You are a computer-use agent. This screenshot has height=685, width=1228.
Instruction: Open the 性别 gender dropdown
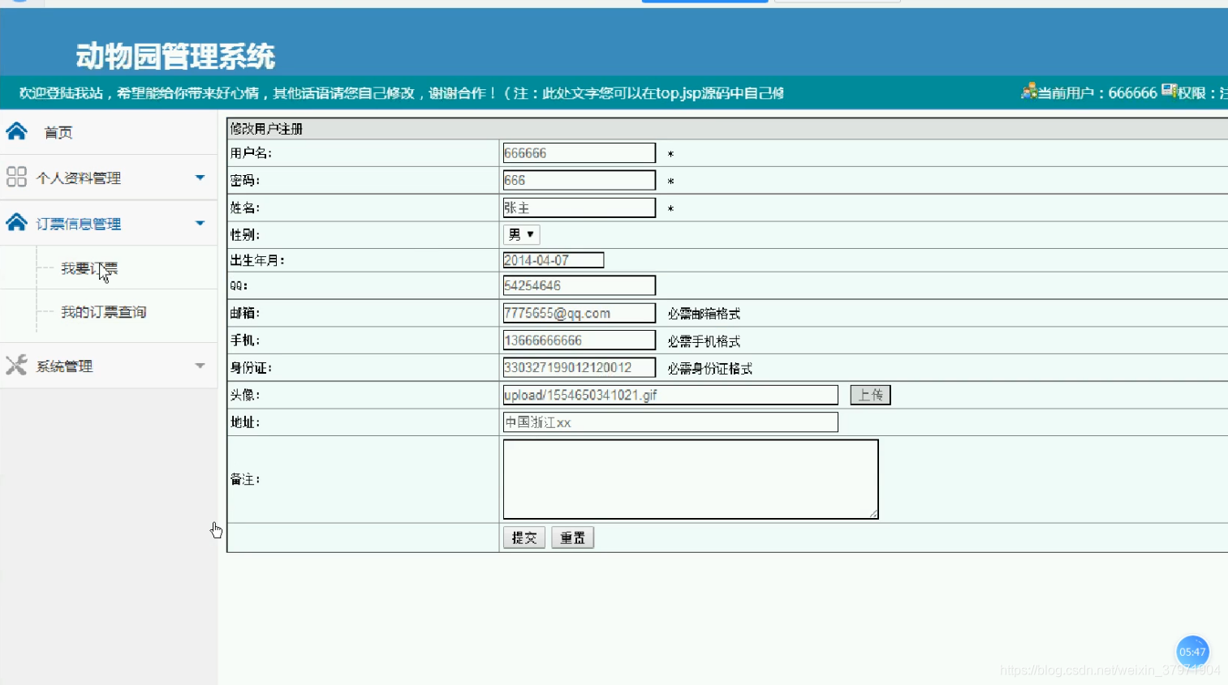coord(521,234)
